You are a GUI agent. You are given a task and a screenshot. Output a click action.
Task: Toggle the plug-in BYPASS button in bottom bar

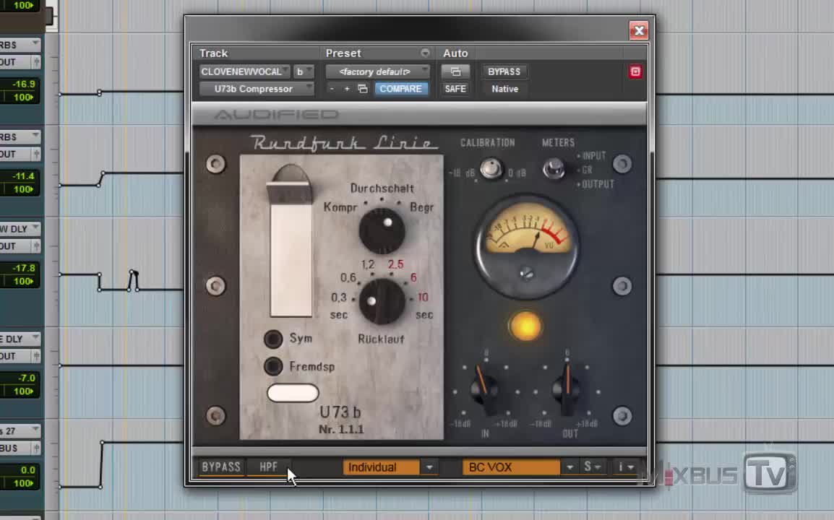pyautogui.click(x=220, y=467)
